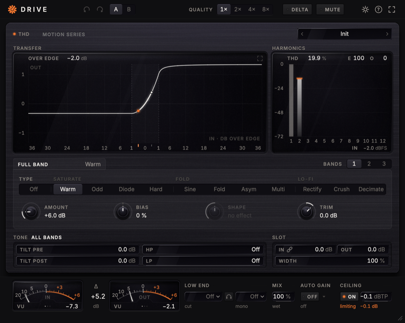Set quality to 1x
The height and width of the screenshot is (323, 405).
(224, 10)
